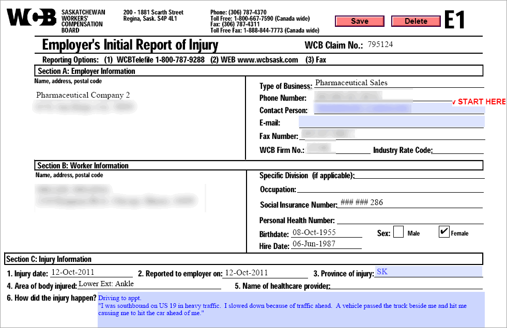Viewport: 507px width, 328px height.
Task: Click the Toll Free Fax number text
Action: (265, 30)
